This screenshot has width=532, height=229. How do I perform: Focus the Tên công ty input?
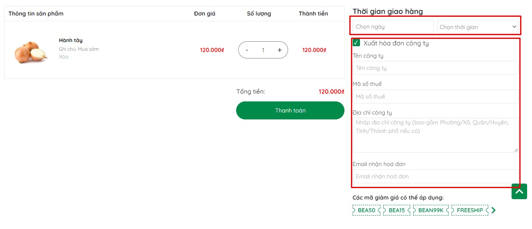click(x=435, y=68)
